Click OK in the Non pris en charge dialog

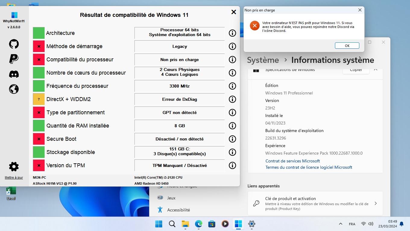coord(347,46)
